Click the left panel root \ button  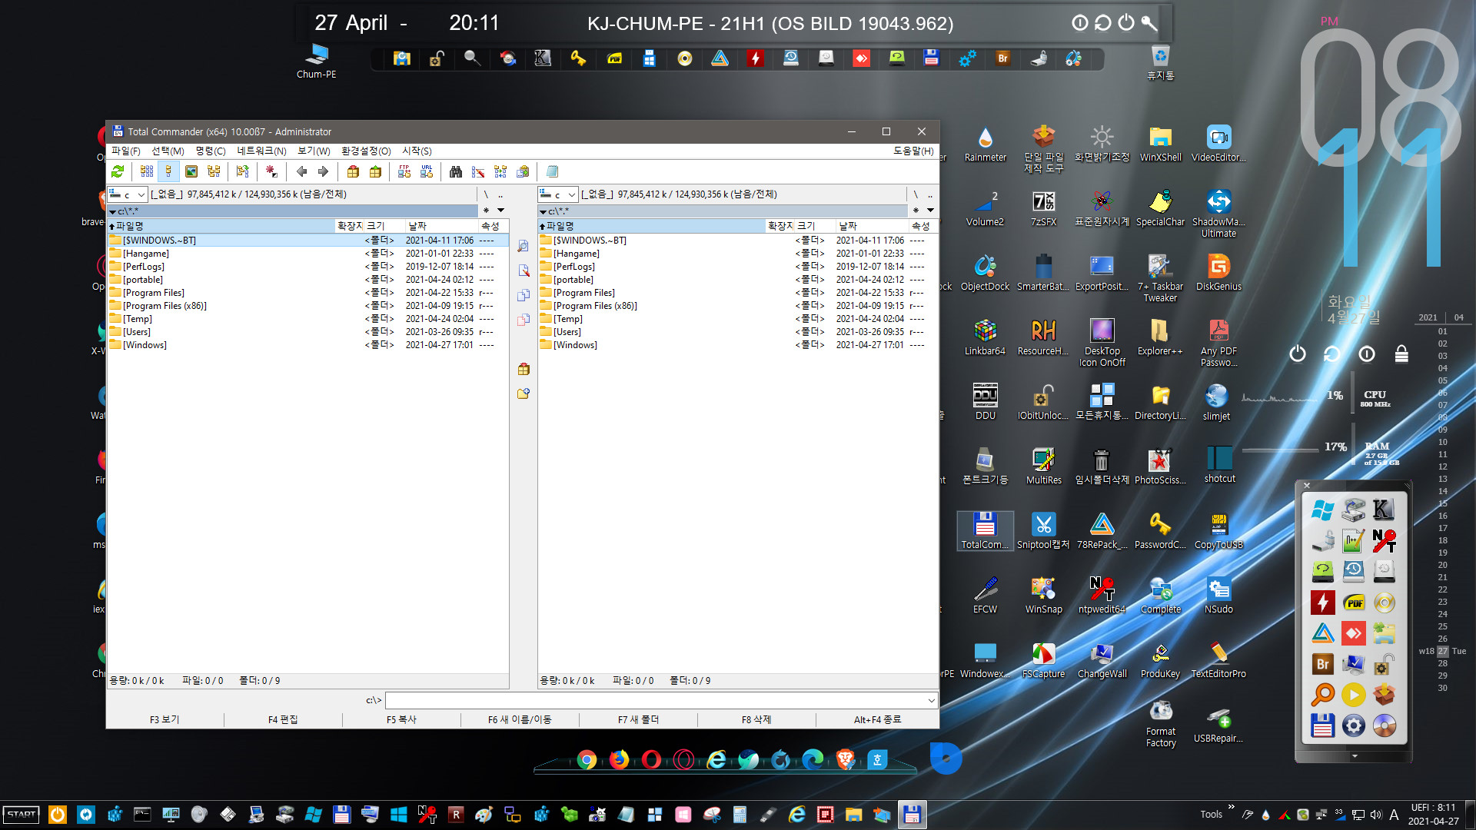tap(486, 194)
